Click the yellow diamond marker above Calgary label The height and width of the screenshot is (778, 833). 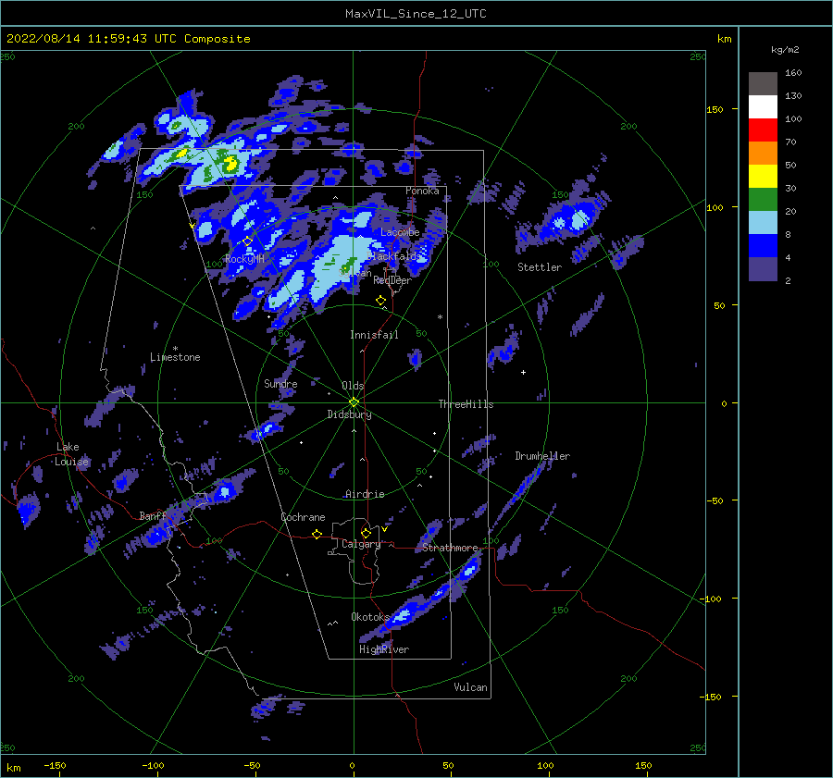pyautogui.click(x=366, y=533)
